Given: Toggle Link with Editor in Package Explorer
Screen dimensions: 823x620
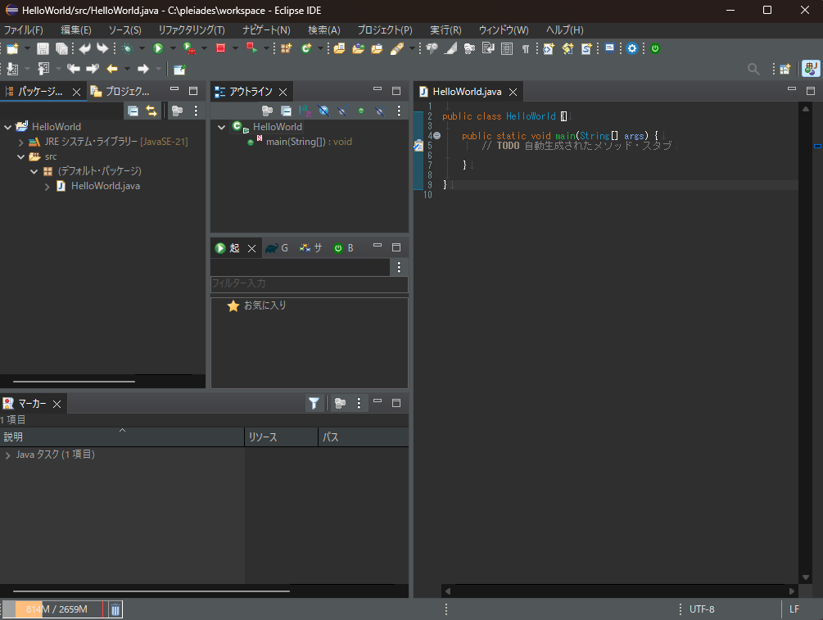Looking at the screenshot, I should point(151,111).
